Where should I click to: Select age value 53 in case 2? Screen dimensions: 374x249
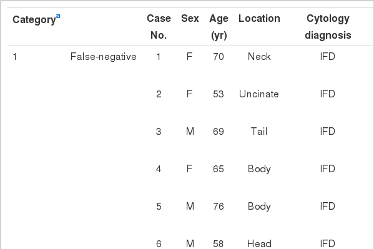219,94
